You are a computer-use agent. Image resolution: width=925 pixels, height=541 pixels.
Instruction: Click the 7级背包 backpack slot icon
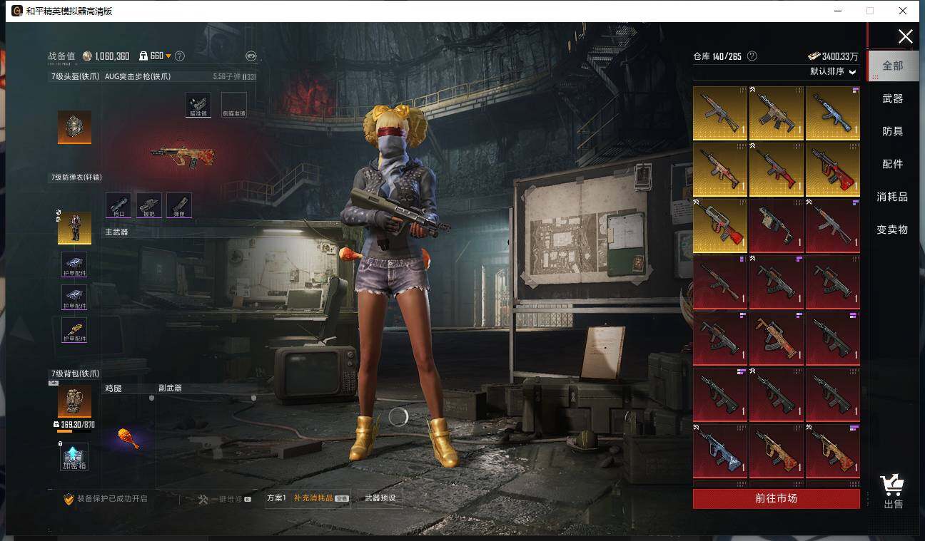pyautogui.click(x=74, y=402)
